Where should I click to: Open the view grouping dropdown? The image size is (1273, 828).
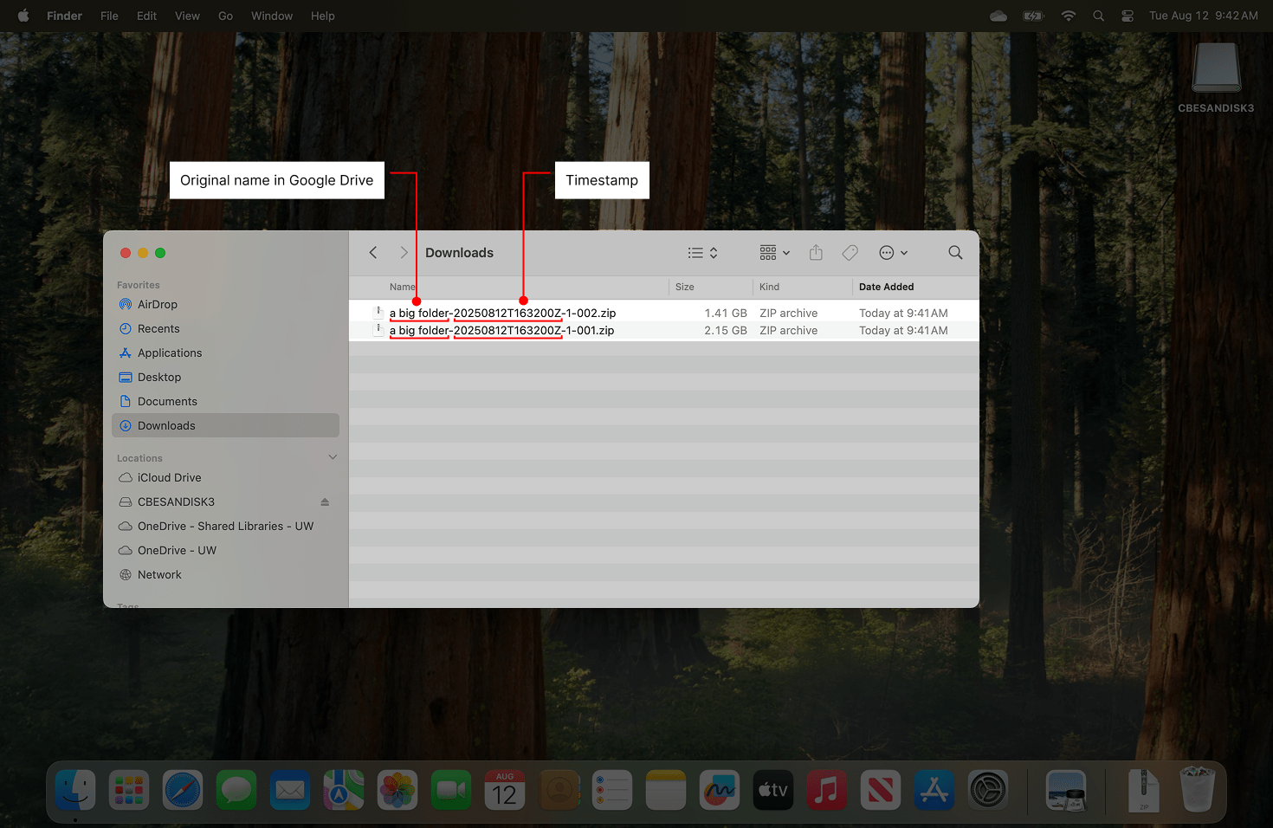[x=772, y=252]
